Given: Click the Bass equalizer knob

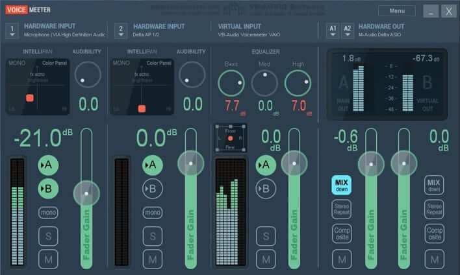Looking at the screenshot, I should click(x=231, y=83).
